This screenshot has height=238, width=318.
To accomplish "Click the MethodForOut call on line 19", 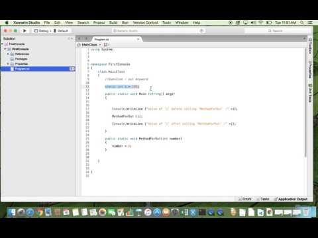I will click(127, 116).
